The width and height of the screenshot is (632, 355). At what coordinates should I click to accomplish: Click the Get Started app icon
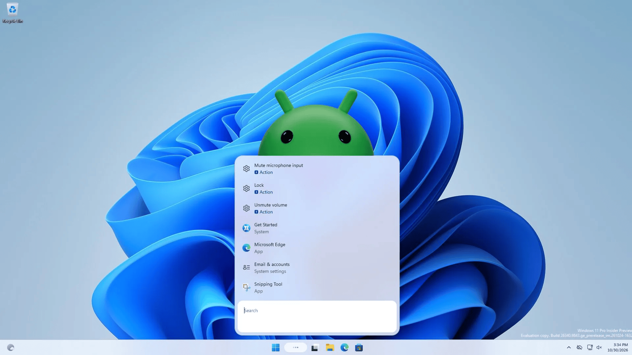246,228
